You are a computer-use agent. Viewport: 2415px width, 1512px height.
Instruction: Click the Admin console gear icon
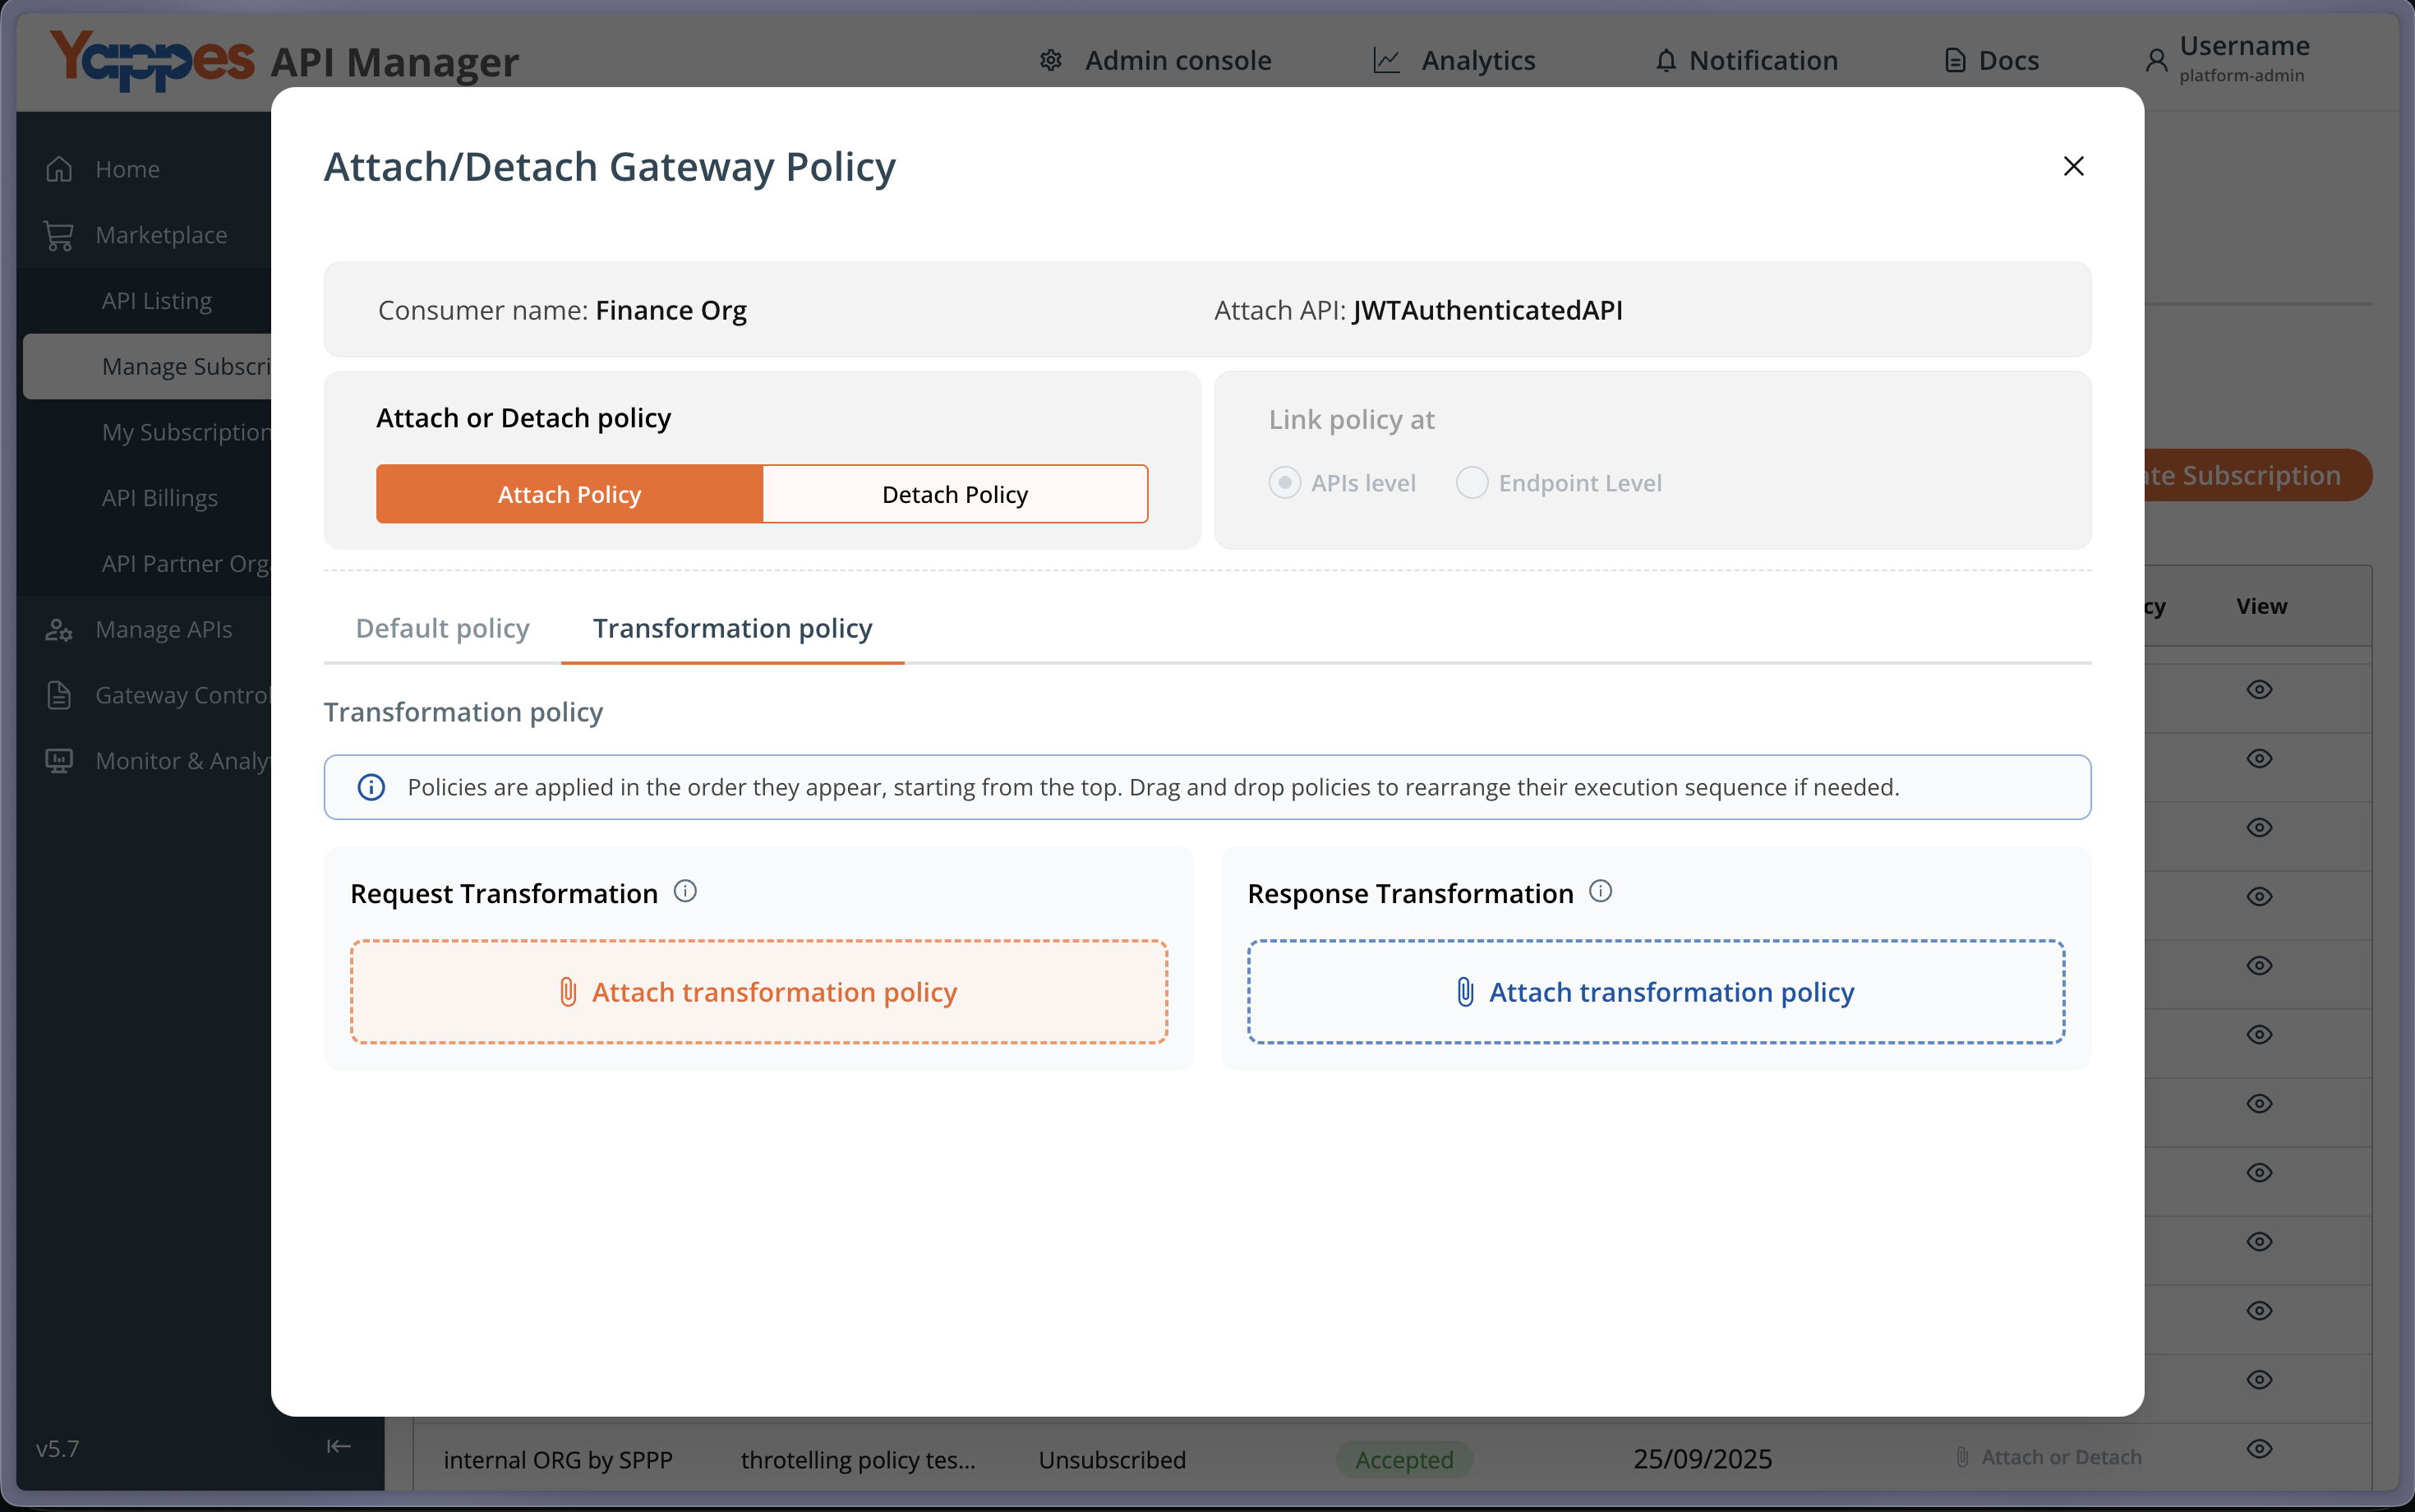pos(1050,60)
